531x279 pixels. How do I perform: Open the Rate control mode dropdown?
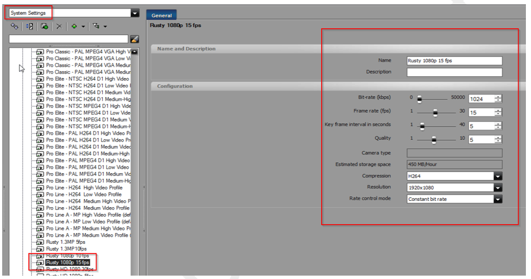498,199
